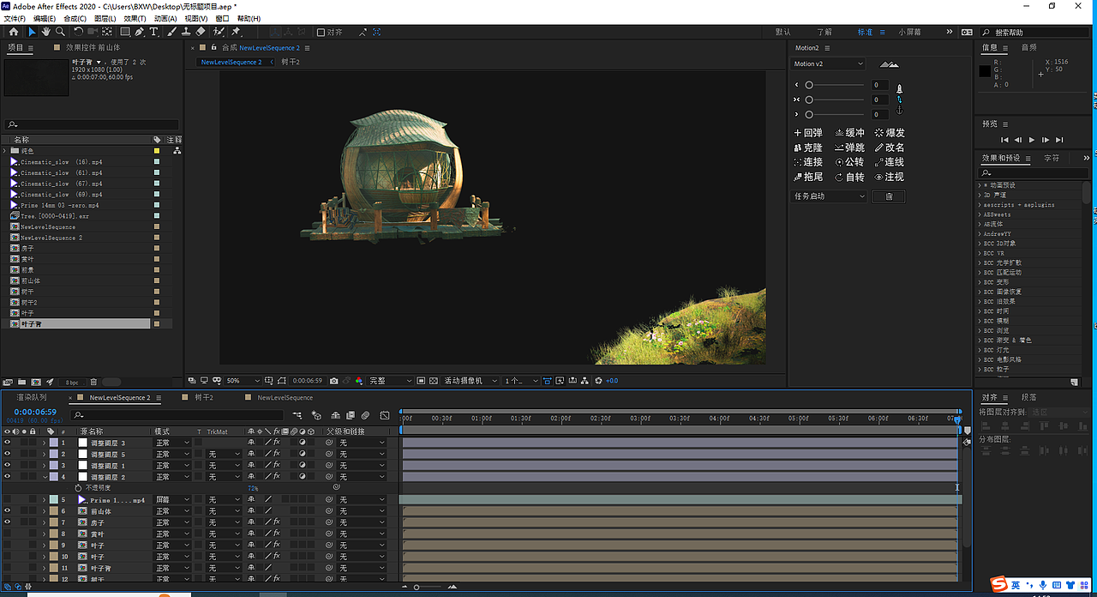Pick the Brush tool
Viewport: 1097px width, 597px height.
(172, 32)
